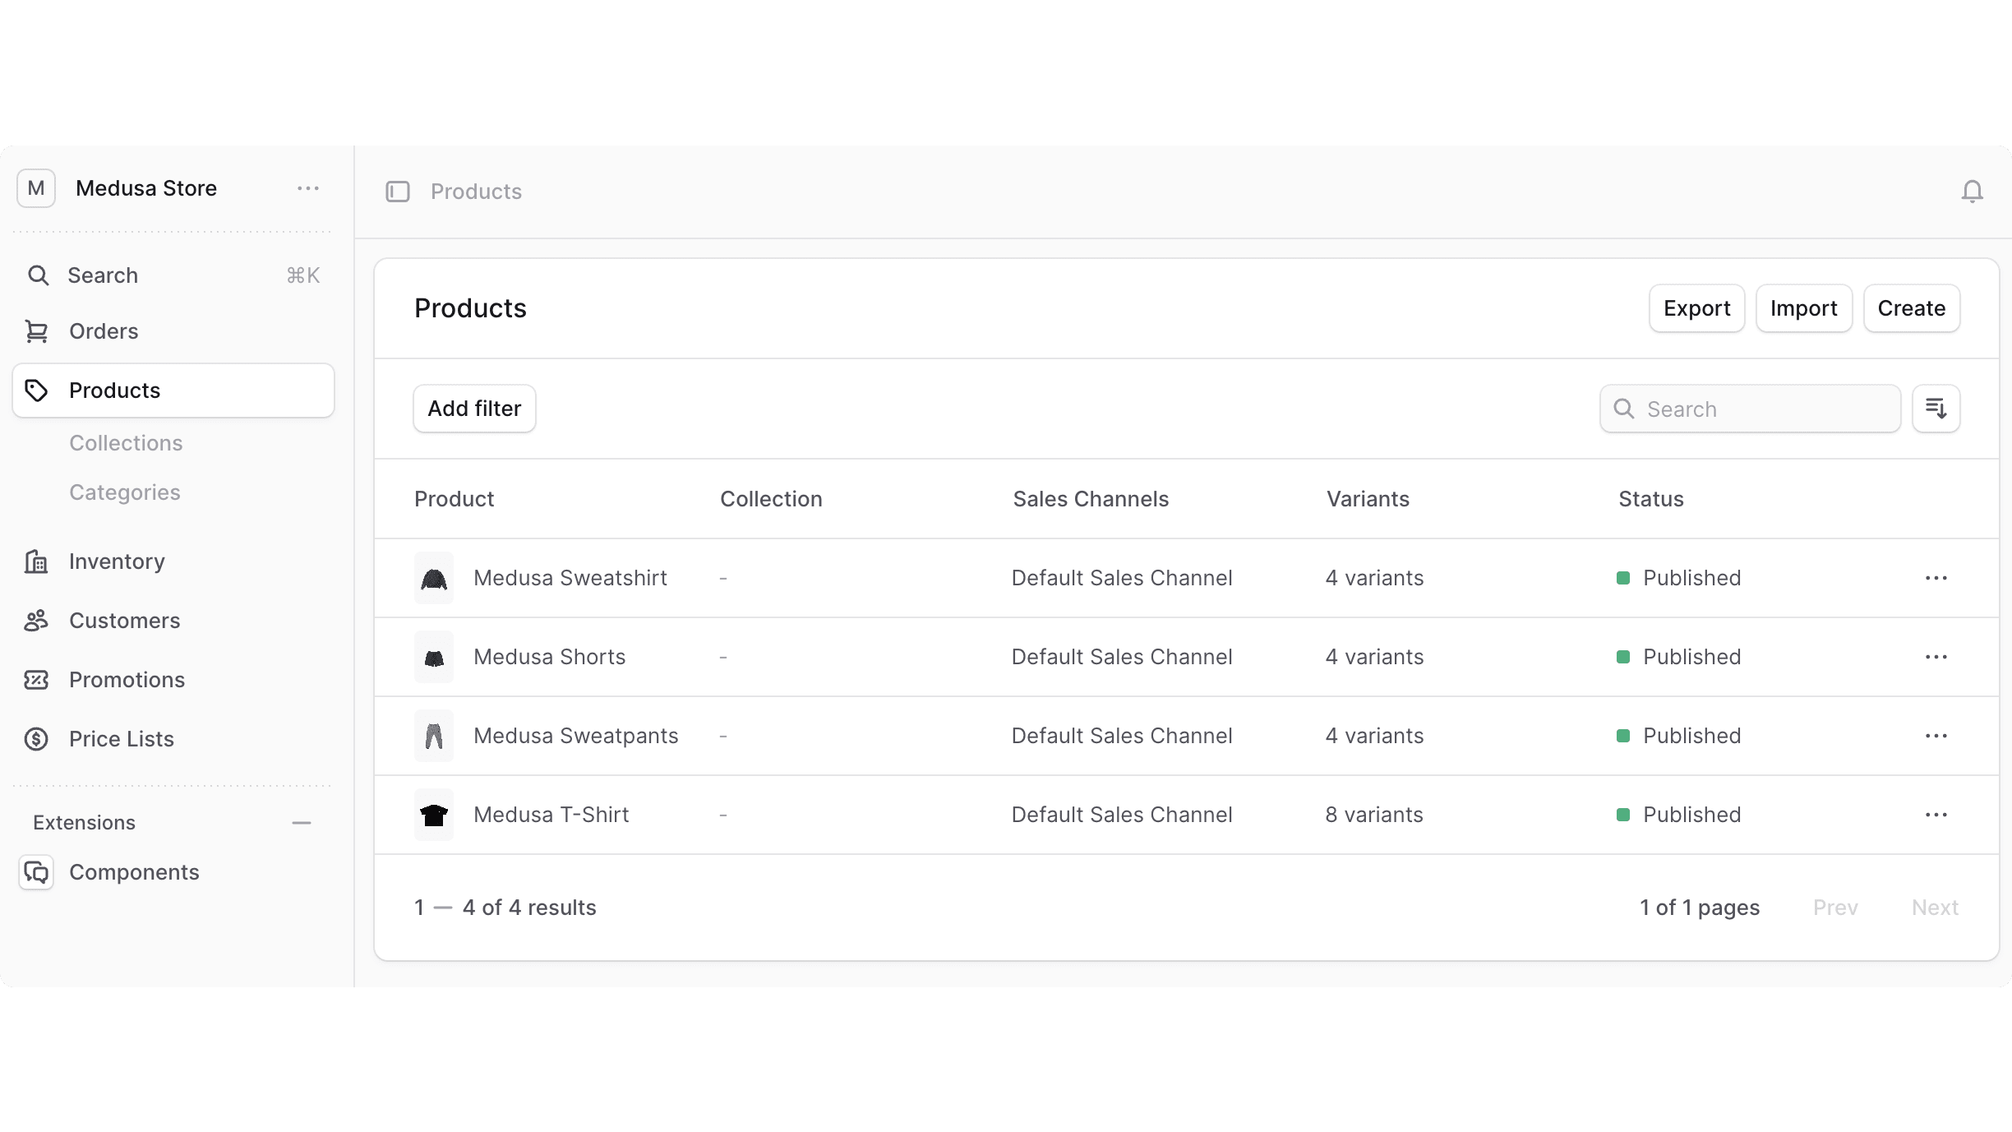This screenshot has height=1132, width=2012.
Task: Select the Customers people icon
Action: (37, 621)
